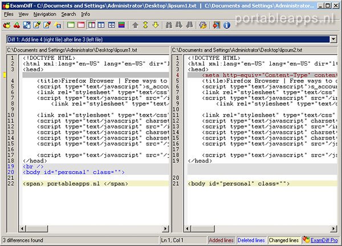Image resolution: width=342 pixels, height=246 pixels.
Task: Open the View menu
Action: tap(23, 14)
